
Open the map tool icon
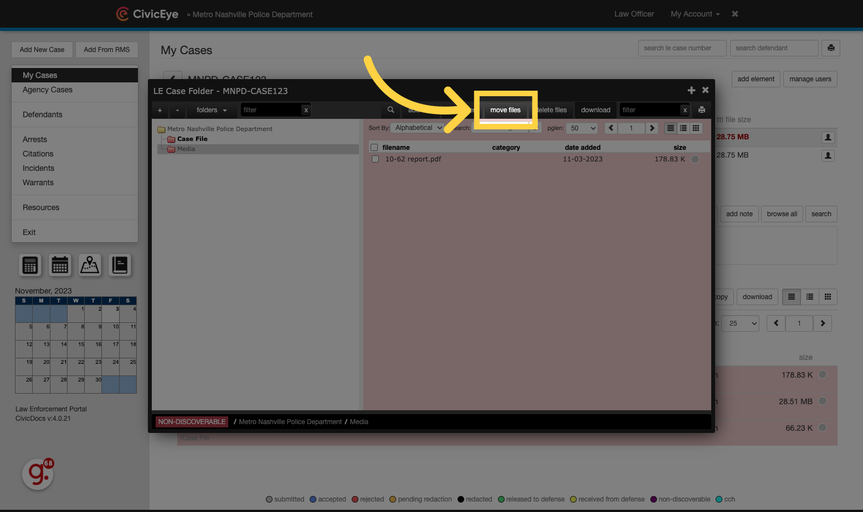pos(90,265)
